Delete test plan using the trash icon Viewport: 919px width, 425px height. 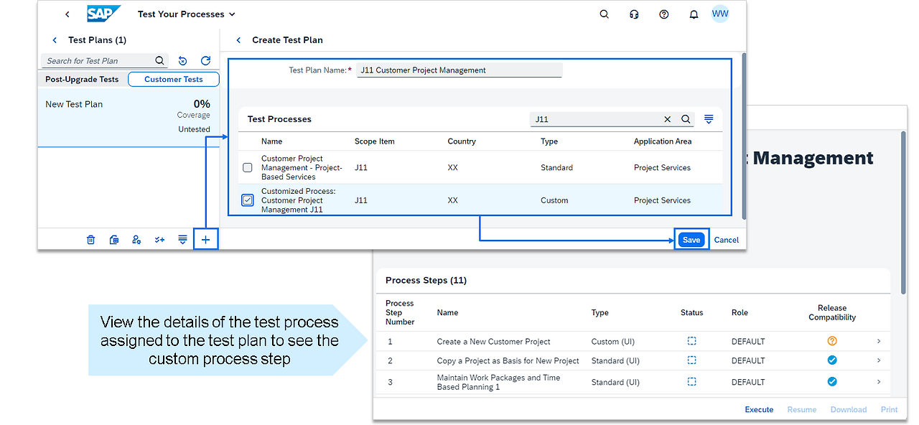[x=90, y=240]
